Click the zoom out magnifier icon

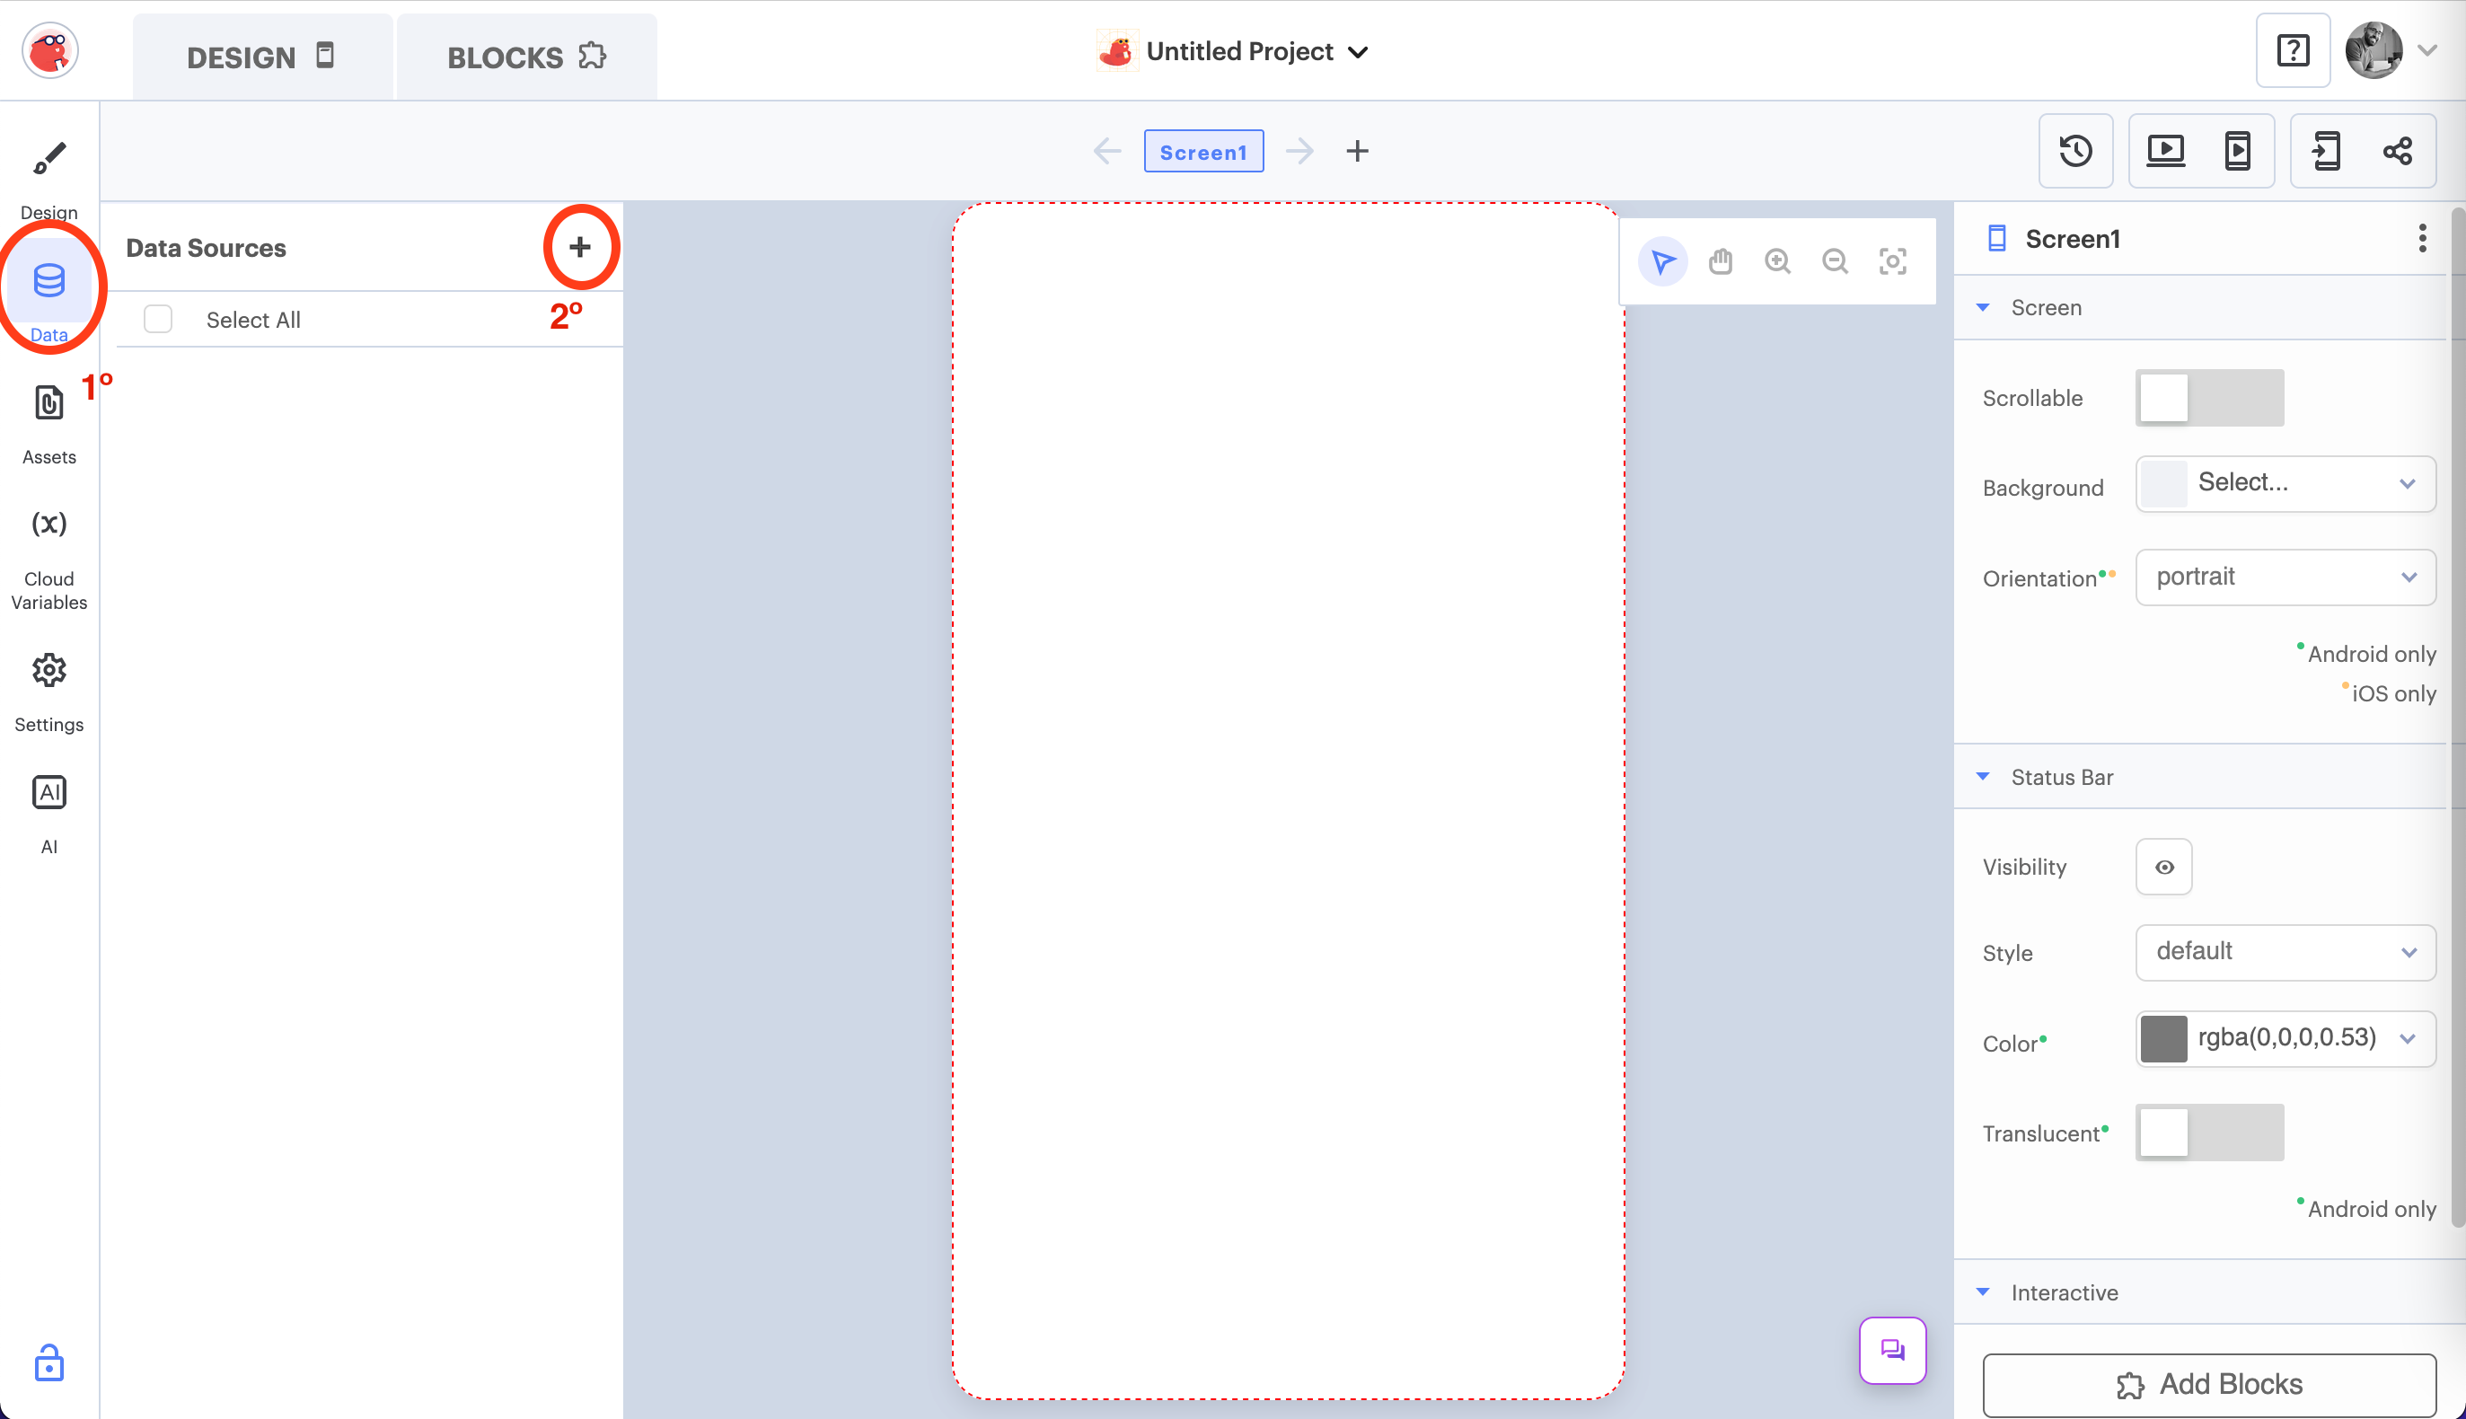click(x=1836, y=261)
